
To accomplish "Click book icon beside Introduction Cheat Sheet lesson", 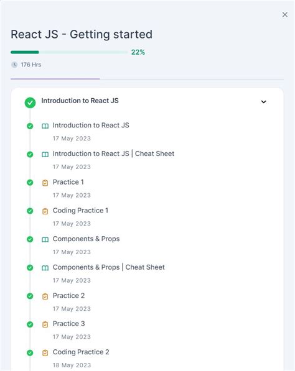I will pyautogui.click(x=45, y=154).
